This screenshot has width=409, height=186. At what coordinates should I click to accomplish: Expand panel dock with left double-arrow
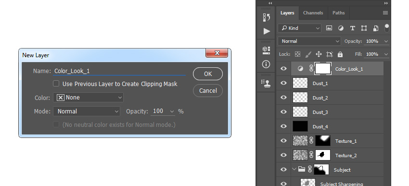270,3
